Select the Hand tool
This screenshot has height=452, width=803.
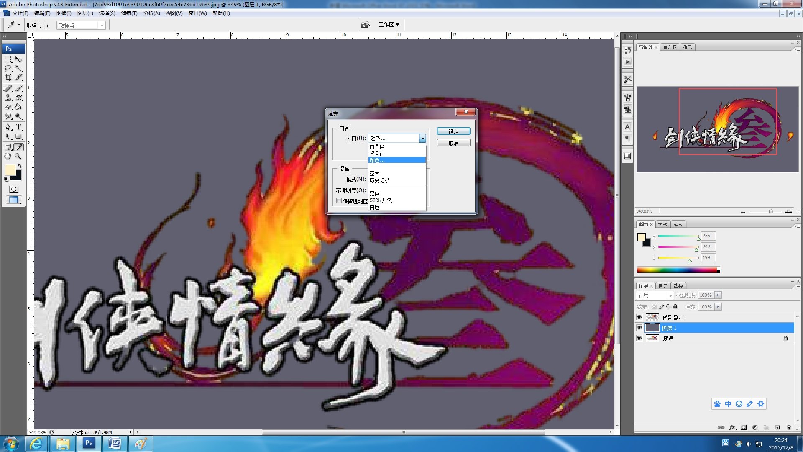(8, 156)
